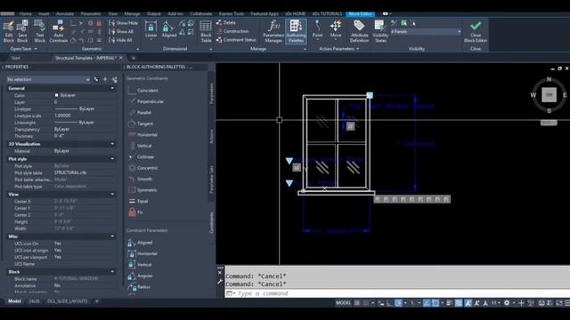Viewport: 570px width, 320px height.
Task: Select the Point parameter tool
Action: pyautogui.click(x=317, y=29)
